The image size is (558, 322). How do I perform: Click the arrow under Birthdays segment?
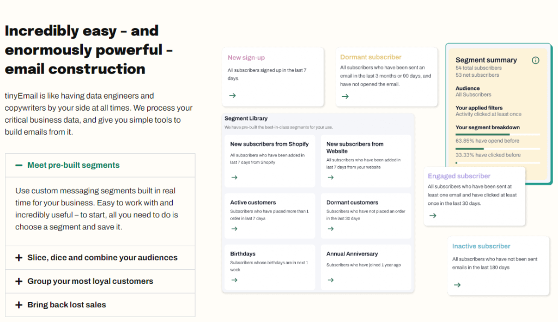coord(234,280)
